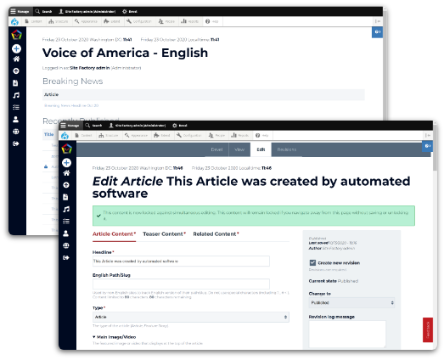
Task: Open Content menu in Edit Article window
Action: [83, 135]
